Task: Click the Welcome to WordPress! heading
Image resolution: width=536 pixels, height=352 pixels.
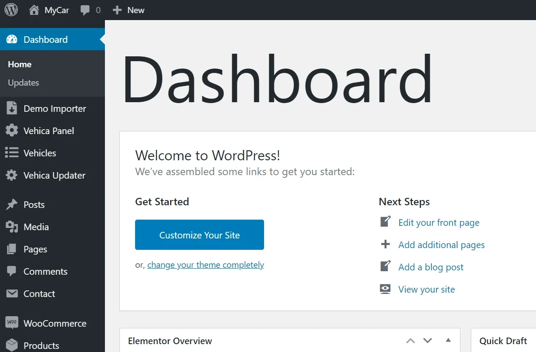Action: pos(208,155)
